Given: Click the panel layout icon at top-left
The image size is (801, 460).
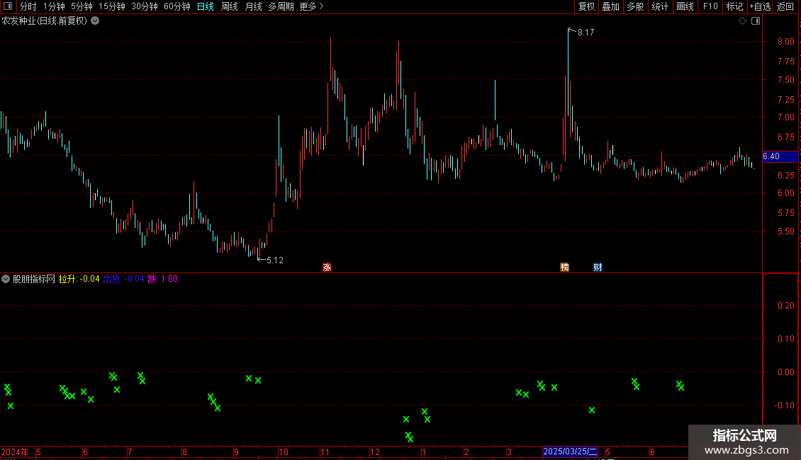Looking at the screenshot, I should point(8,6).
